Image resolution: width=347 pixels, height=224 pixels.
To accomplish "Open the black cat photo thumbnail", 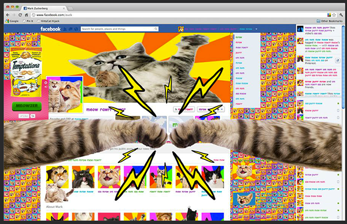I will [x=83, y=177].
